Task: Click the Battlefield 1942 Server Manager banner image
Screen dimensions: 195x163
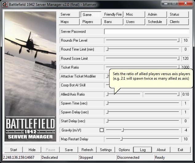Action: (x=30, y=76)
